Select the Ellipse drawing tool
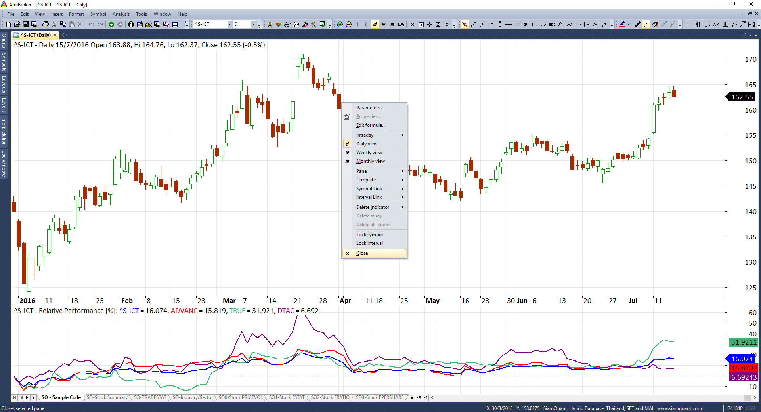Image resolution: width=761 pixels, height=412 pixels. coord(543,25)
